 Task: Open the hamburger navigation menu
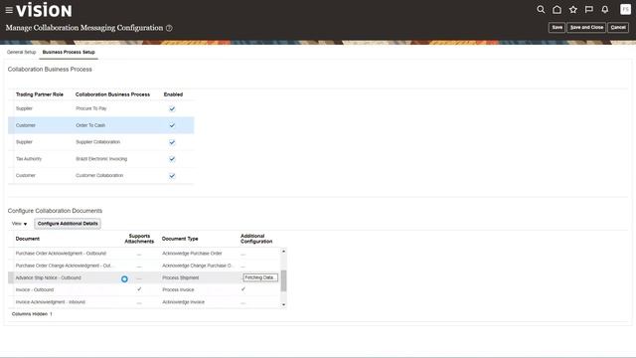9,10
